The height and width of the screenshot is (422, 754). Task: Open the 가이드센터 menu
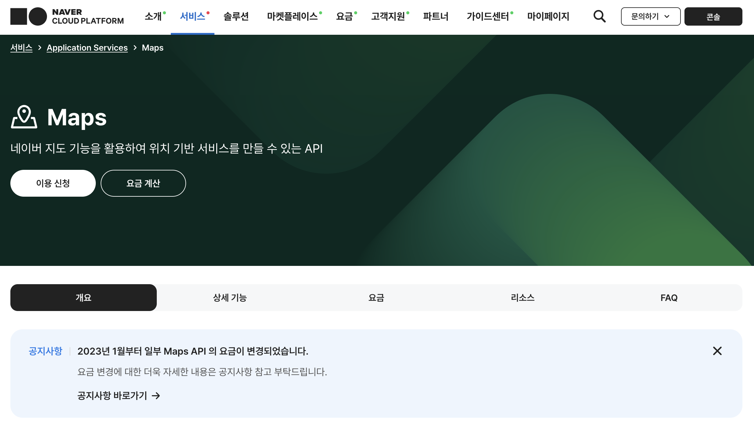(488, 16)
